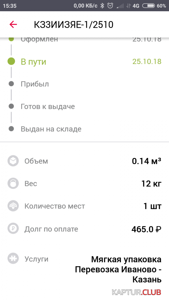Tap the alarm clock status icon

110,6
